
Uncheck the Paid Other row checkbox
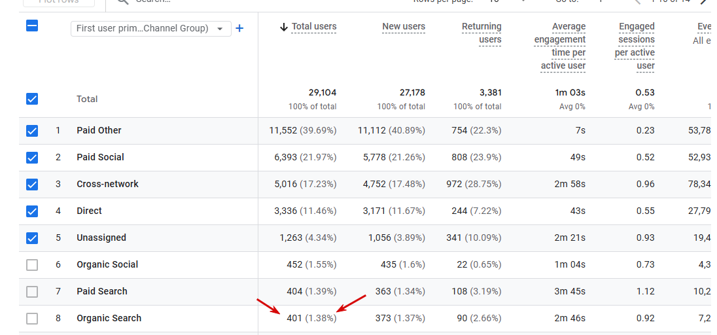pos(32,131)
